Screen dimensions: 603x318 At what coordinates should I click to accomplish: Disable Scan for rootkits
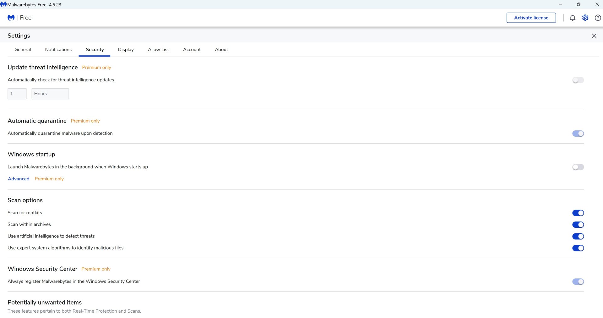[578, 213]
